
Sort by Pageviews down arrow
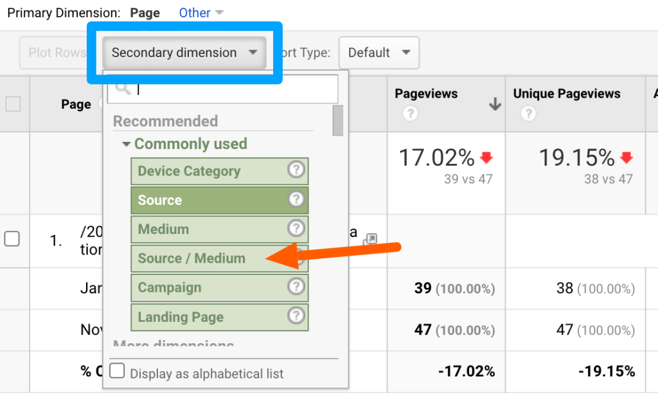[x=495, y=103]
